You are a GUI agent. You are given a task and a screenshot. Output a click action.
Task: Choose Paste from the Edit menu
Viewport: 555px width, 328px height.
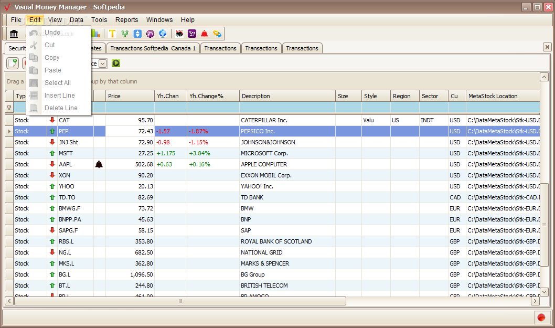coord(59,70)
